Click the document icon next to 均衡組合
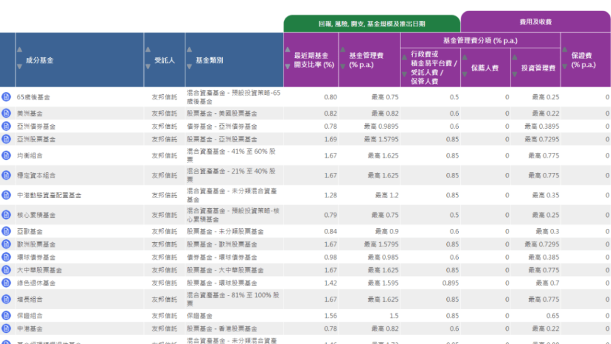The height and width of the screenshot is (344, 611). (6, 155)
